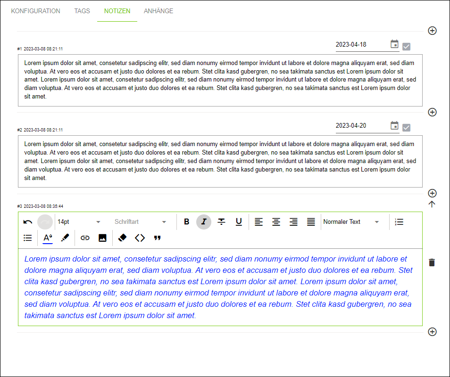Toggle the checkbox next to 2023-04-20
The width and height of the screenshot is (450, 377).
[x=407, y=128]
